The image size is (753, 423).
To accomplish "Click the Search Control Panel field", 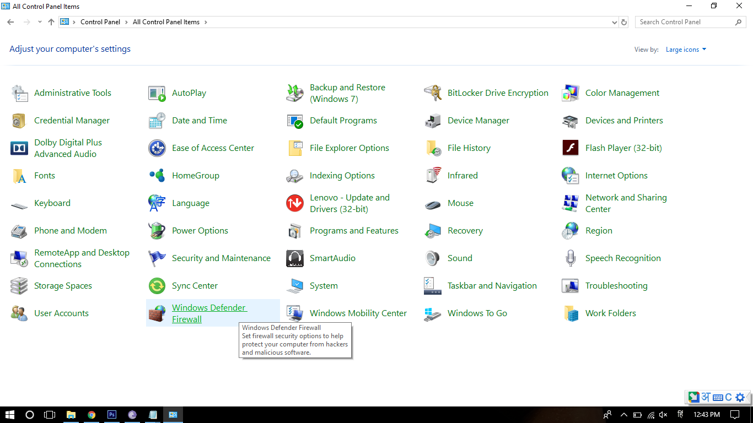I will pyautogui.click(x=690, y=22).
